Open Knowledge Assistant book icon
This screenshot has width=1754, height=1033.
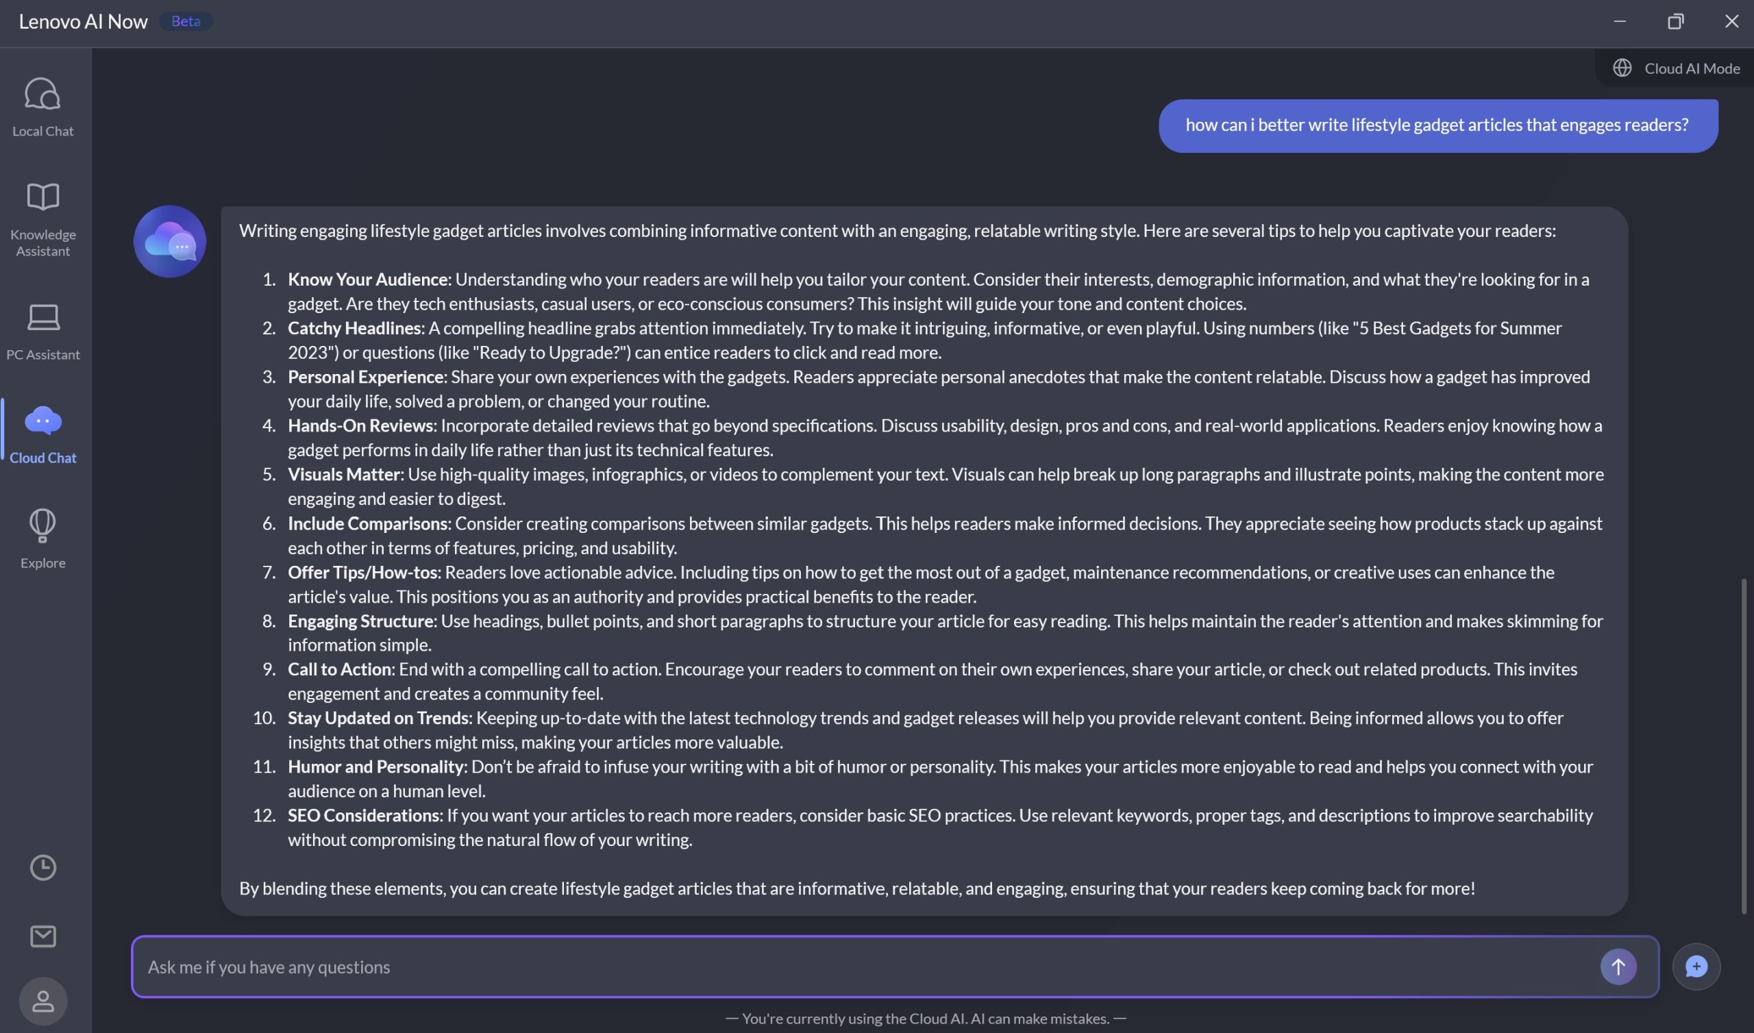coord(42,197)
